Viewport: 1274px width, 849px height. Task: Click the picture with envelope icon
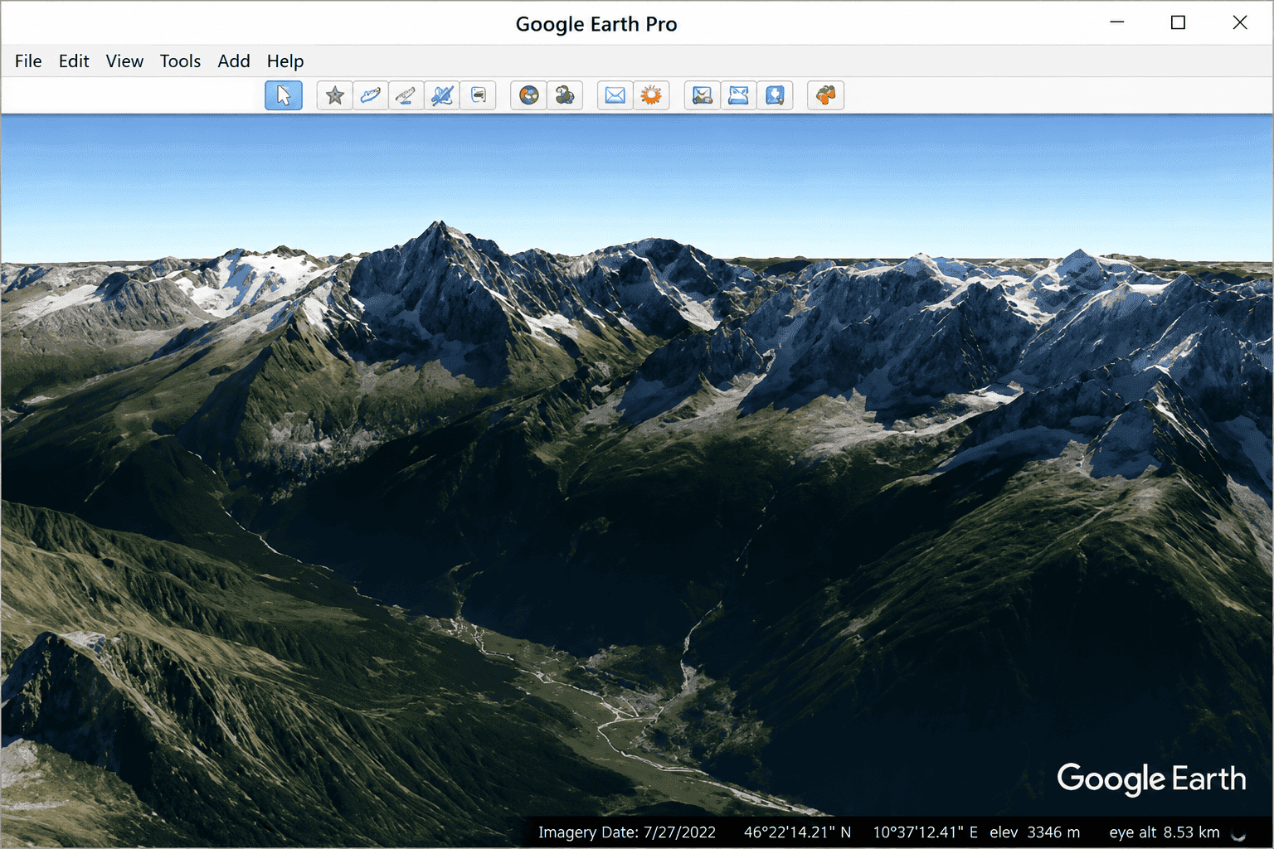(703, 95)
